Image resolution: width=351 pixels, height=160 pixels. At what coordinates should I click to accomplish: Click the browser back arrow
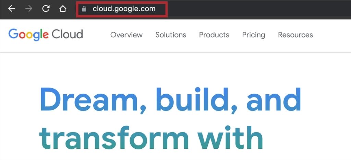click(x=12, y=9)
